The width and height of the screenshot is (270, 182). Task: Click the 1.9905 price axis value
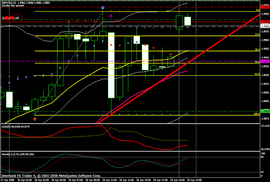[265, 93]
